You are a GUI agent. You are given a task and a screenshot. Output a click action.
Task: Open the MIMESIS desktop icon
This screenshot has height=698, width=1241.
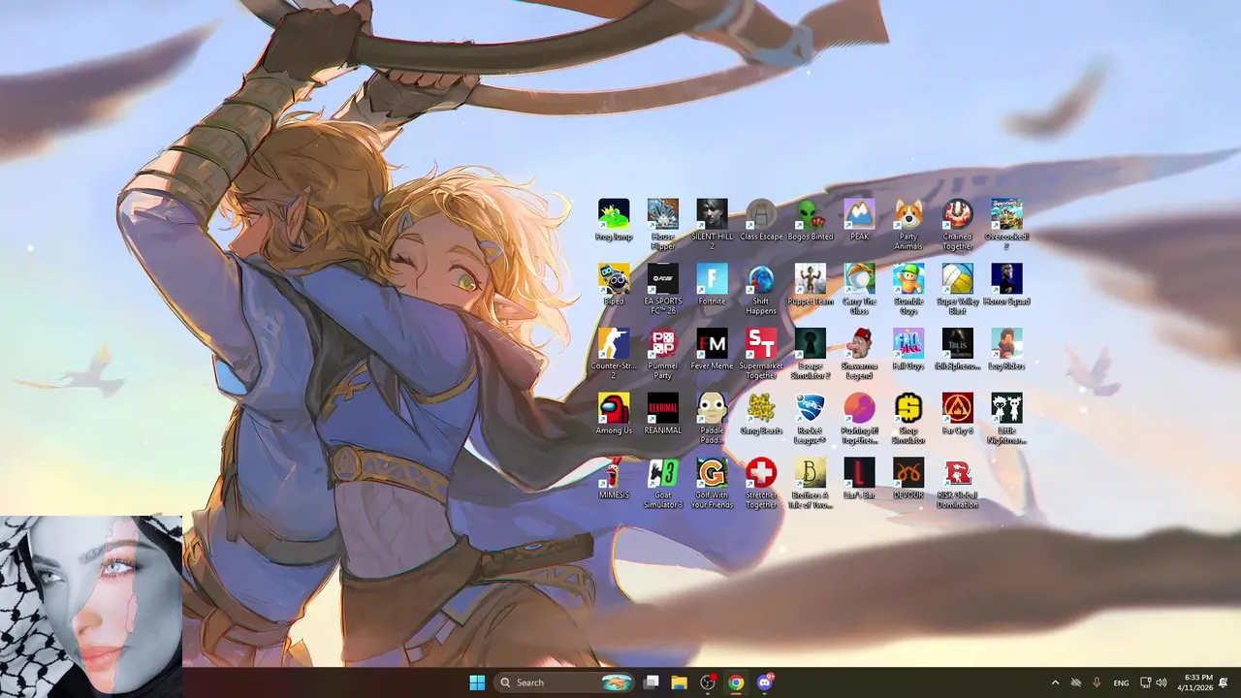[x=614, y=480]
